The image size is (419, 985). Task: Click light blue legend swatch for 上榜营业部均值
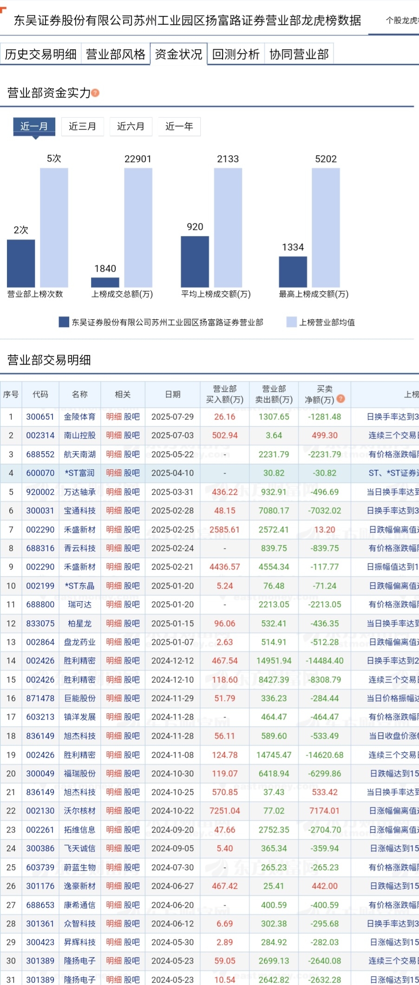(291, 322)
